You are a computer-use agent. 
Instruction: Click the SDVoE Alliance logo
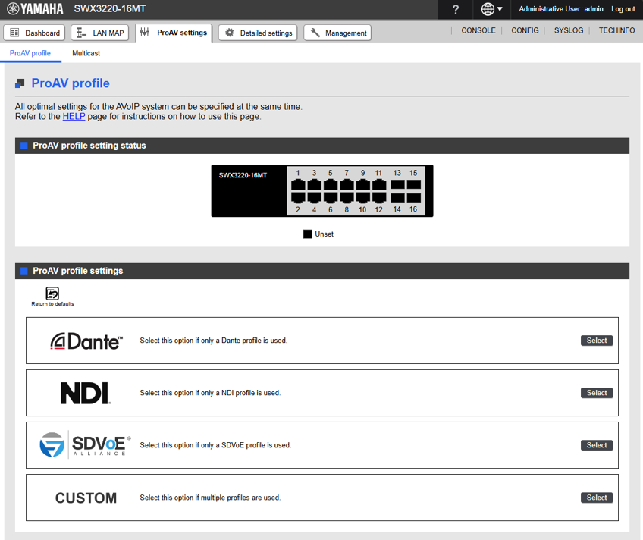coord(85,445)
